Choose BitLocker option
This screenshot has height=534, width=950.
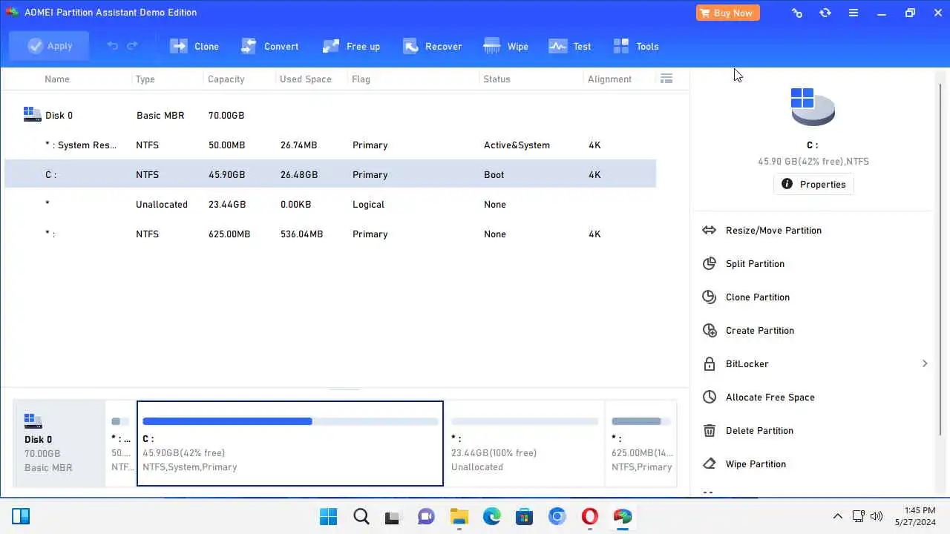[x=747, y=363]
